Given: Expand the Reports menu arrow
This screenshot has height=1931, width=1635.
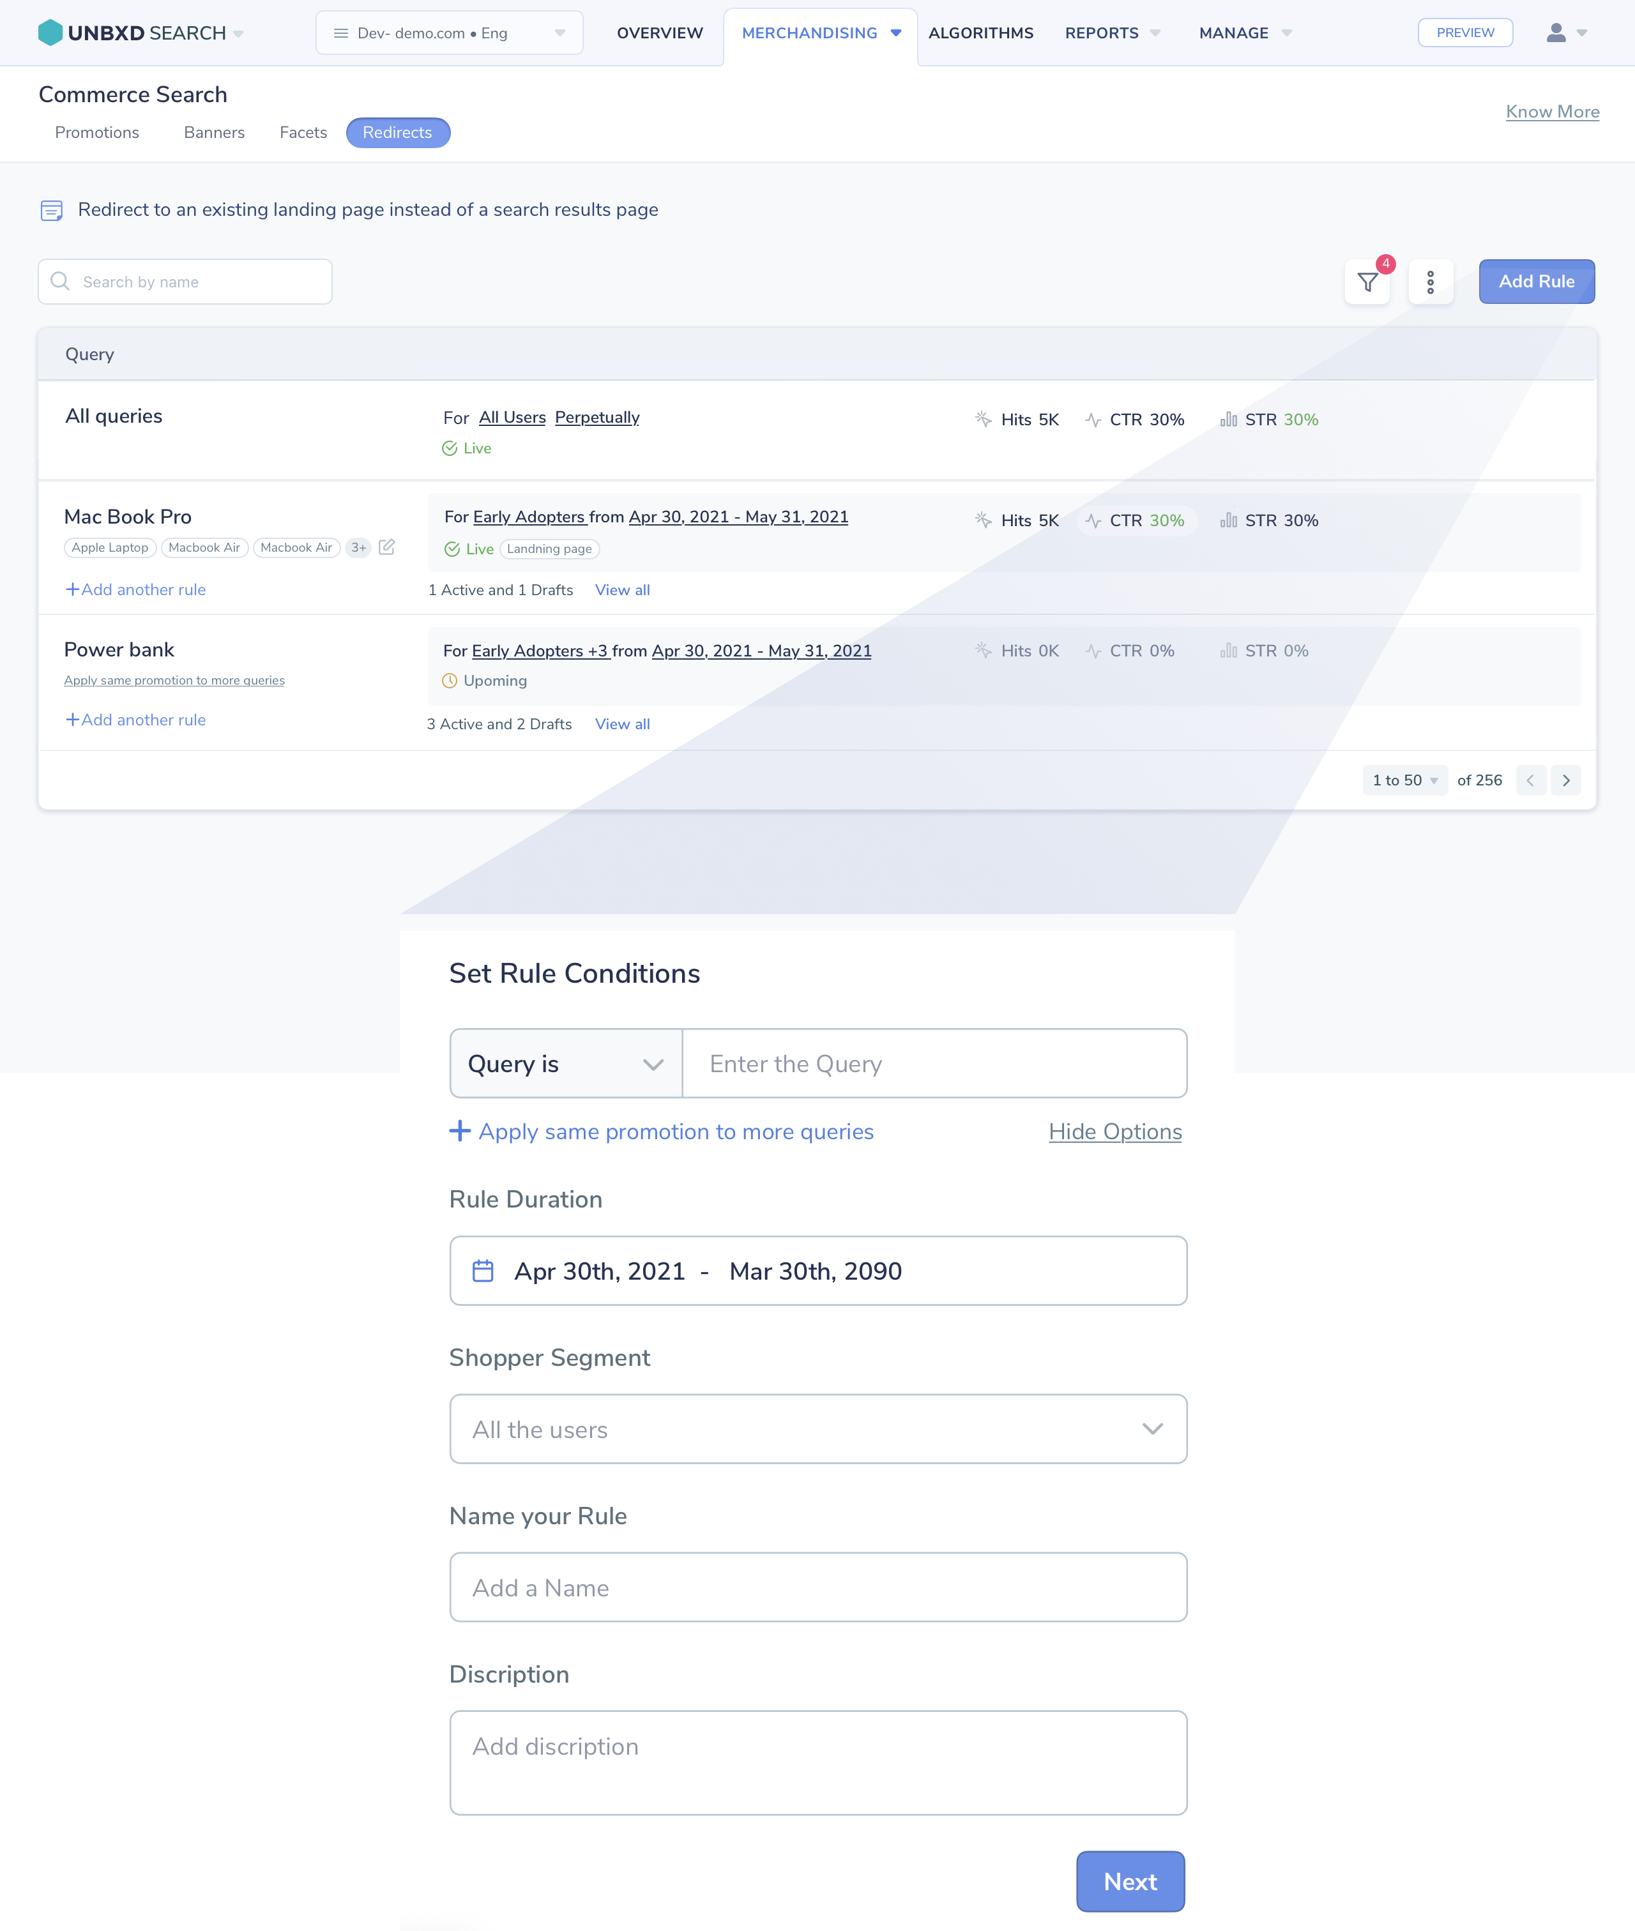Looking at the screenshot, I should point(1155,33).
